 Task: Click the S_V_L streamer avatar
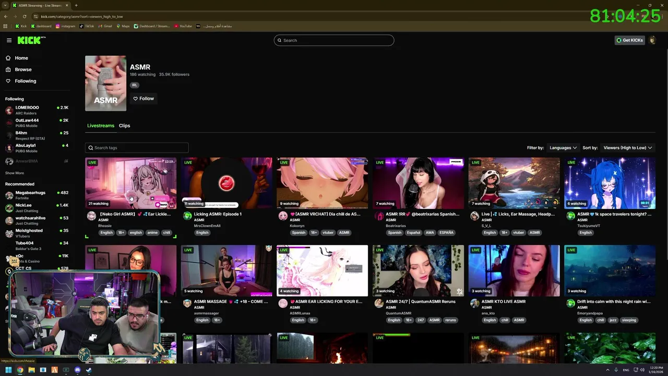474,216
